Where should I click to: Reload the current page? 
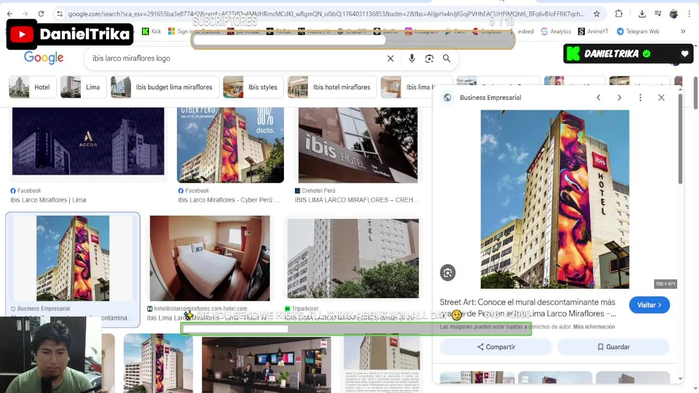point(41,14)
